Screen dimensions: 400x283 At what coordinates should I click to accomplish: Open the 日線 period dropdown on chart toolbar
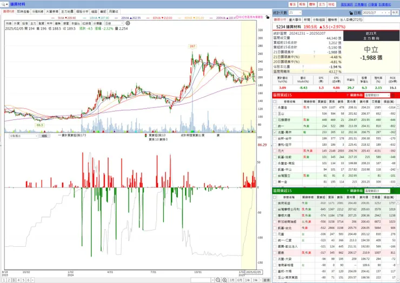(114, 23)
